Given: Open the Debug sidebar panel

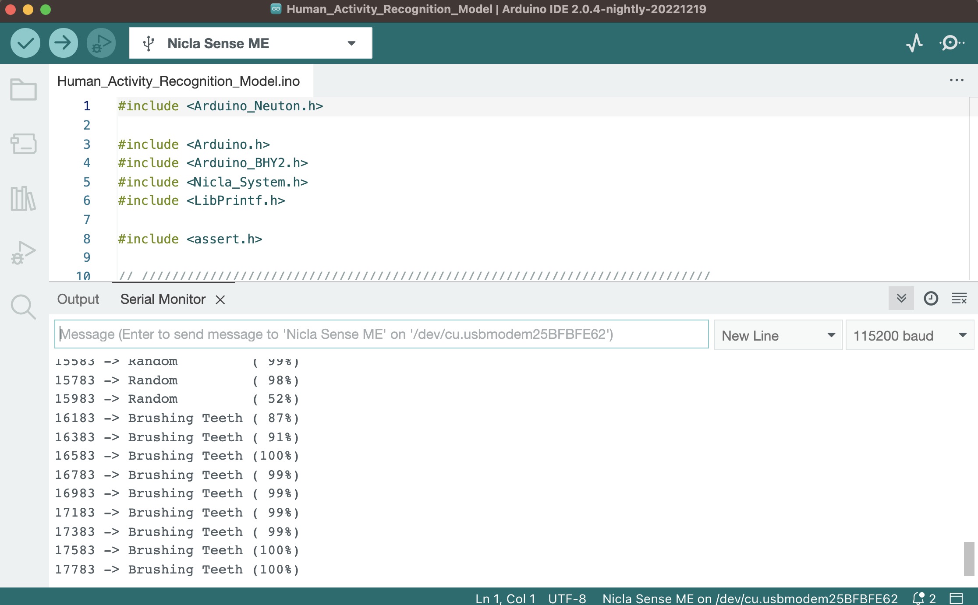Looking at the screenshot, I should tap(23, 253).
